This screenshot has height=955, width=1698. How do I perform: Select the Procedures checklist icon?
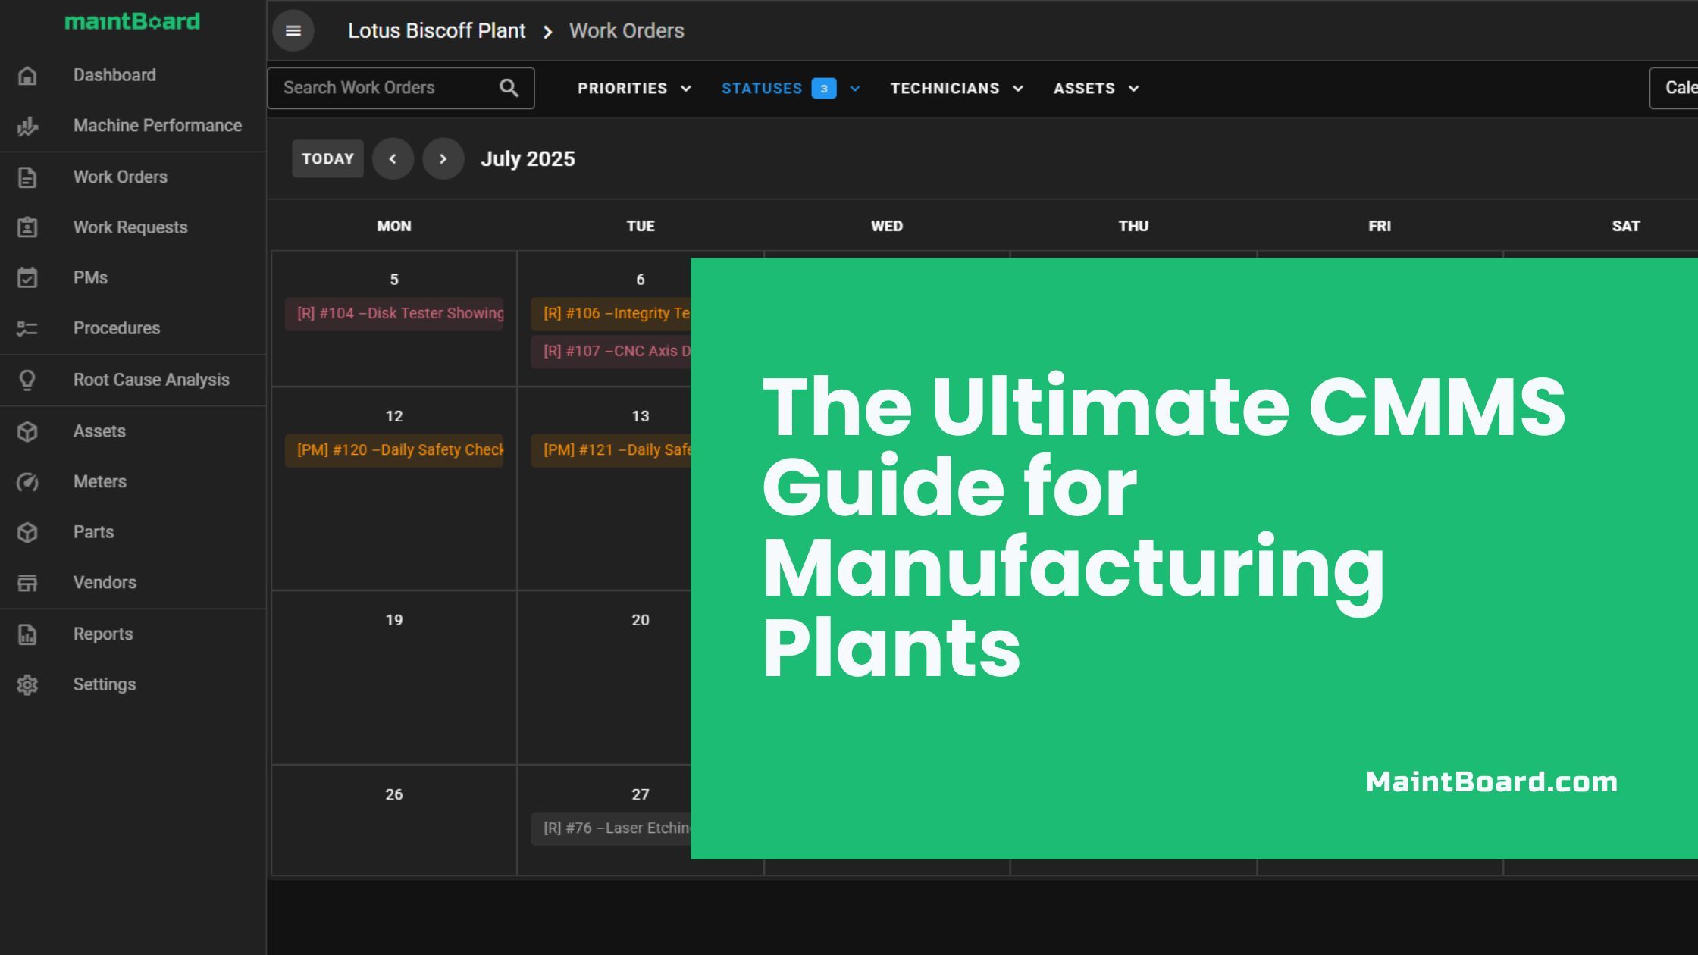(27, 328)
